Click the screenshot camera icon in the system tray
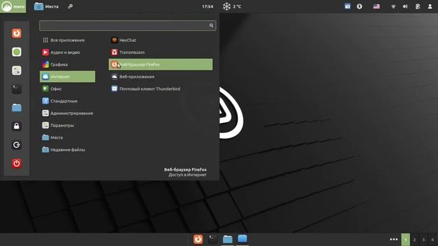This screenshot has height=246, width=438. pos(347,6)
